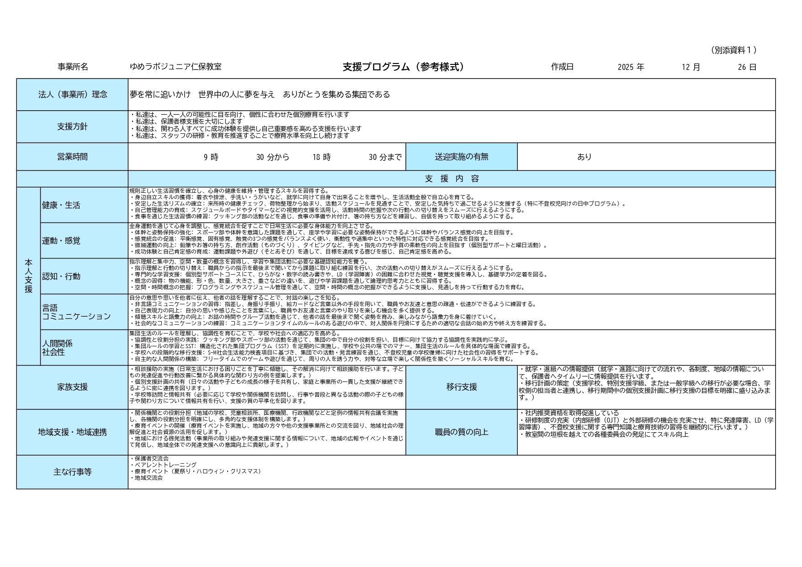Screen dimensions: 802x567
Task: Select the 支援方針 header cell
Action: pyautogui.click(x=73, y=127)
